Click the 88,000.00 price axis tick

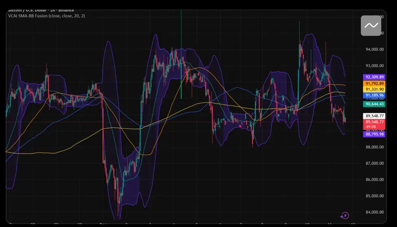(x=374, y=147)
